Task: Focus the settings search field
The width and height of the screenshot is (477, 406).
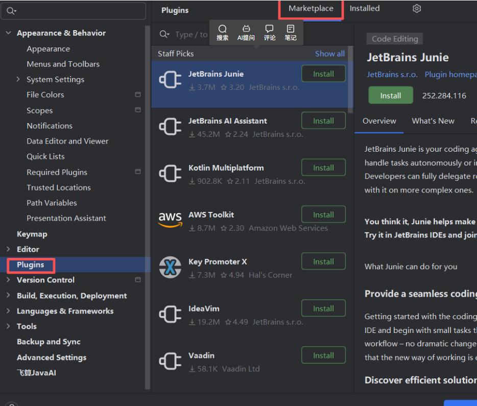Action: click(74, 11)
